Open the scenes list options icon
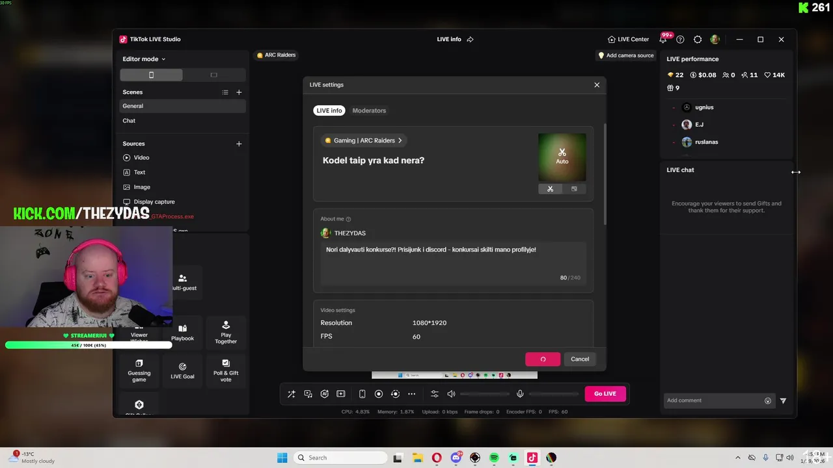833x468 pixels. [225, 92]
